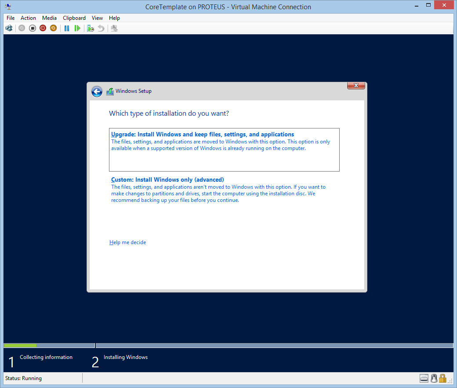Image resolution: width=457 pixels, height=388 pixels.
Task: Click the mouse icon in status bar
Action: [x=434, y=378]
